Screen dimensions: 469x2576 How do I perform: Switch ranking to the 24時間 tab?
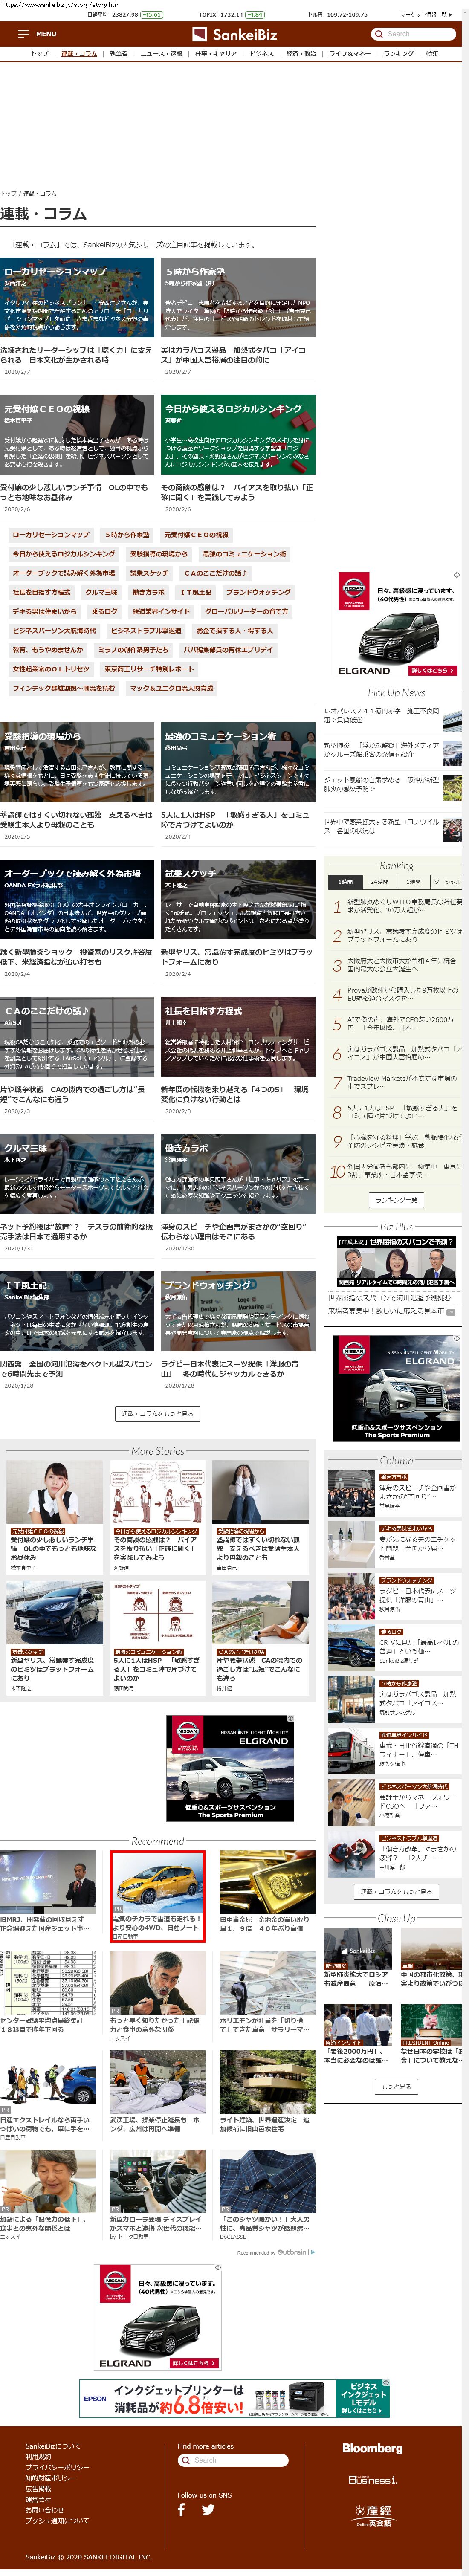coord(379,882)
